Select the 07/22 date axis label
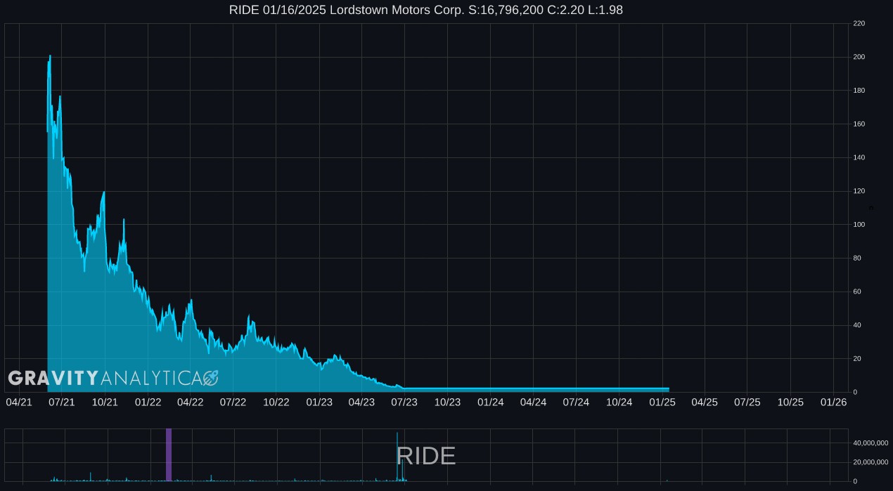The width and height of the screenshot is (893, 491). tap(233, 402)
